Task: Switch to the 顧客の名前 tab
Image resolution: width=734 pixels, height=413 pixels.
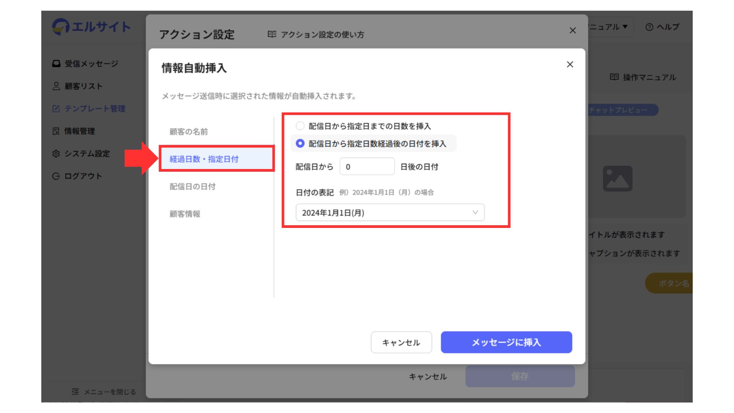Action: click(188, 132)
